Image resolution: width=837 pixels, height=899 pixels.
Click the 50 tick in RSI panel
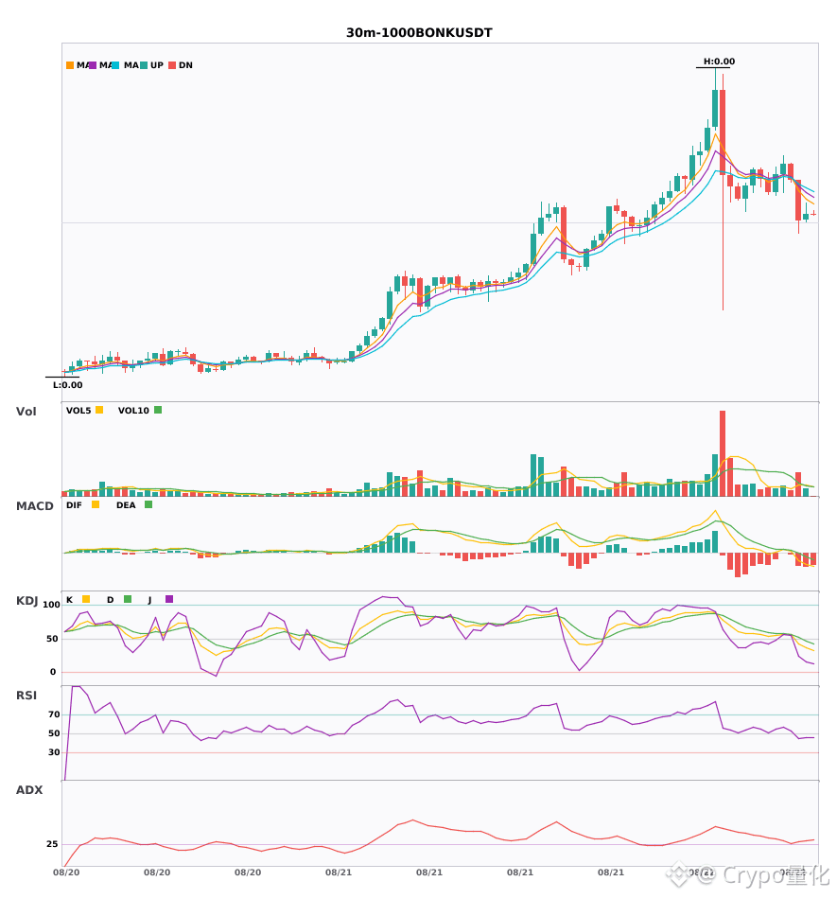coord(54,733)
